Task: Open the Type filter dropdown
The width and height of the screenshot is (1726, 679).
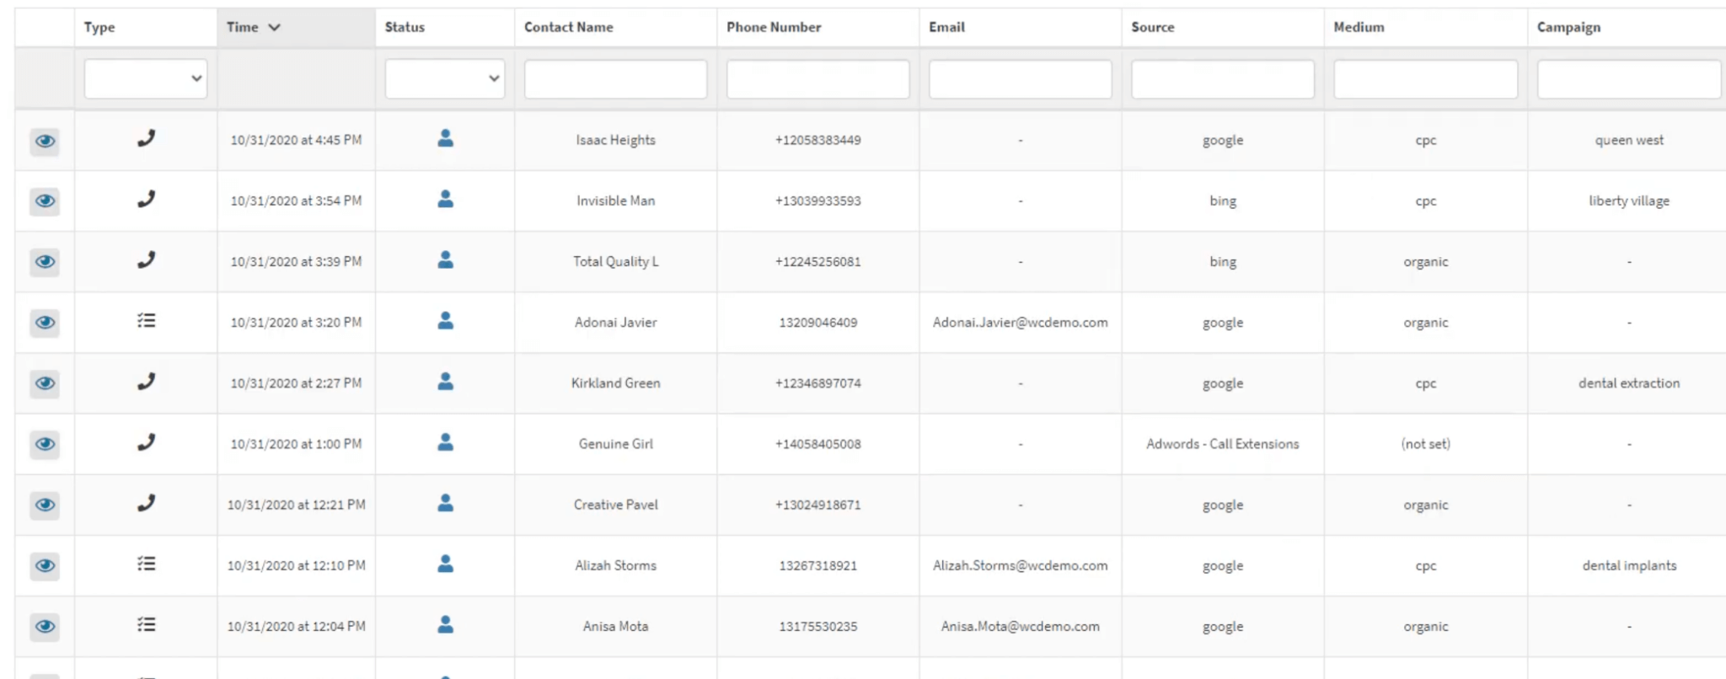Action: [x=146, y=78]
